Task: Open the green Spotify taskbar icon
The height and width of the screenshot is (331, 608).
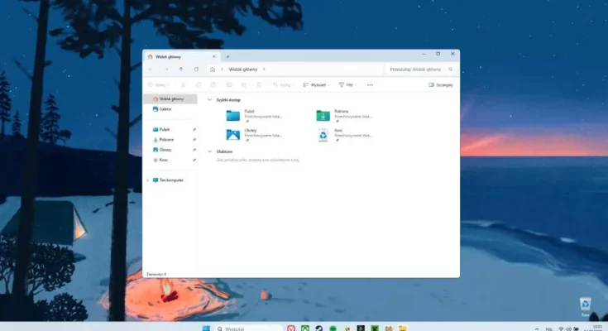Action: point(333,329)
